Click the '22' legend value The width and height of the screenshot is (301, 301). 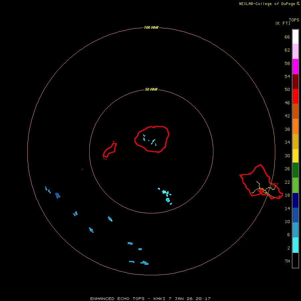point(287,182)
